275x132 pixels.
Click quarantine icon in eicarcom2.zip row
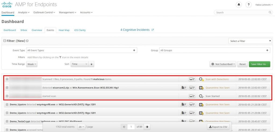(201, 88)
